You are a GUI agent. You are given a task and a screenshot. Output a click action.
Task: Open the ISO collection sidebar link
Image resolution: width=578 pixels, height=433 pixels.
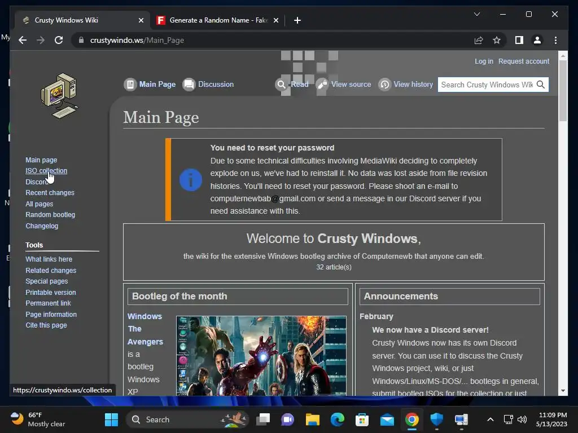(x=46, y=170)
